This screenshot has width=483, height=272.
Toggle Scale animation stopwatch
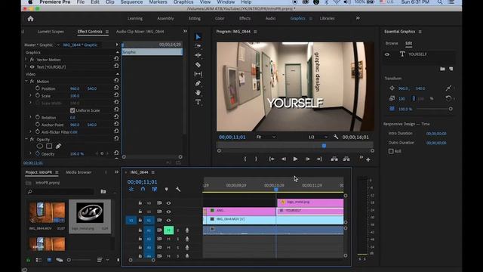[38, 96]
